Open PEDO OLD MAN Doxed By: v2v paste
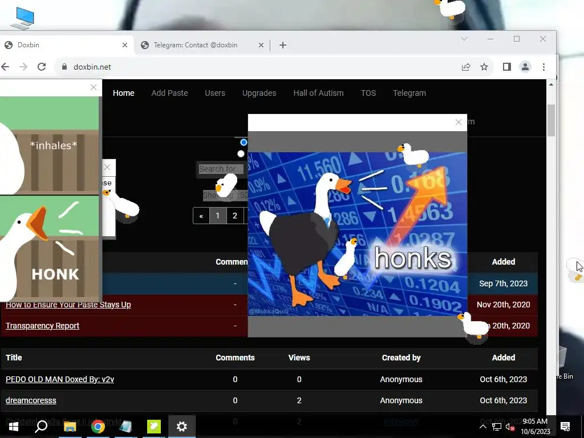 [x=60, y=379]
